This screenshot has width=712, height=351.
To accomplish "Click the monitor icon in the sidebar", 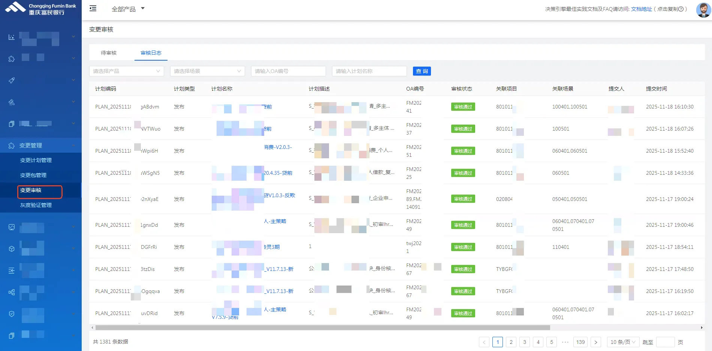I will [x=12, y=227].
